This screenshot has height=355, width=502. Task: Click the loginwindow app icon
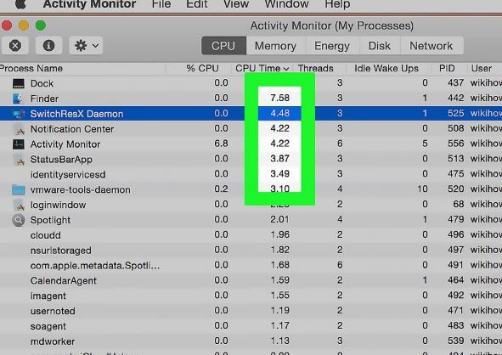point(19,206)
